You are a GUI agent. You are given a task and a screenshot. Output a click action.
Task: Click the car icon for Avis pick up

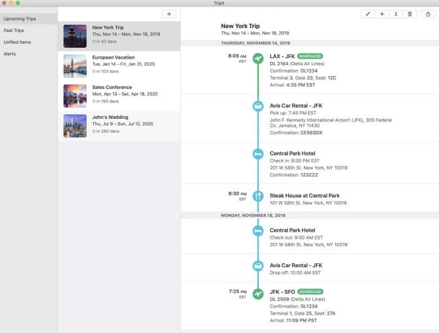tap(258, 106)
